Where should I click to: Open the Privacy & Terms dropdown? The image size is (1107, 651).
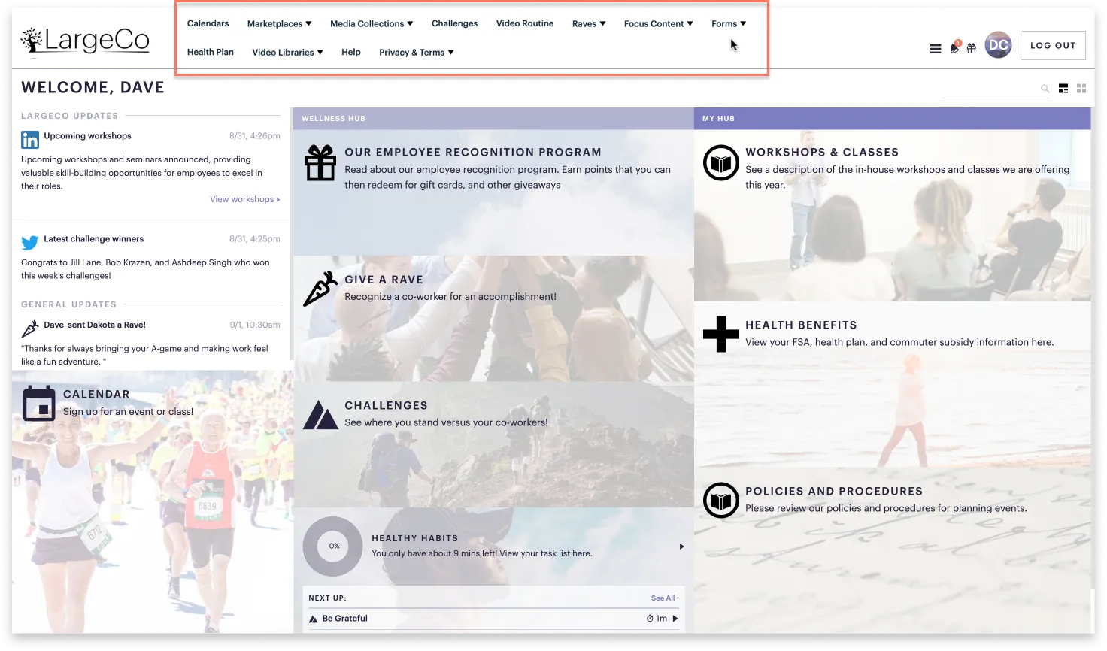pyautogui.click(x=417, y=53)
